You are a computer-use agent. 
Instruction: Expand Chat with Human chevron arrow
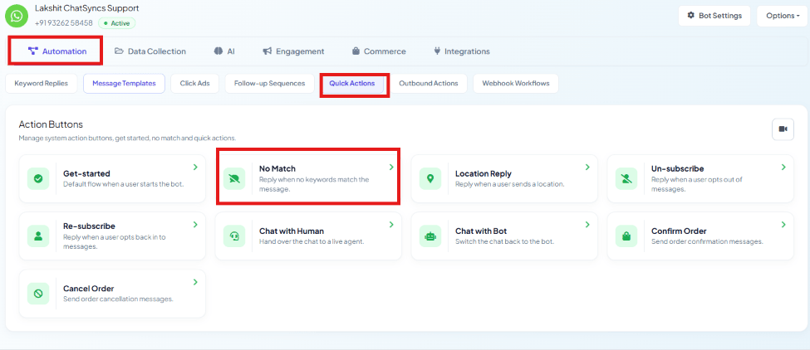pyautogui.click(x=391, y=224)
